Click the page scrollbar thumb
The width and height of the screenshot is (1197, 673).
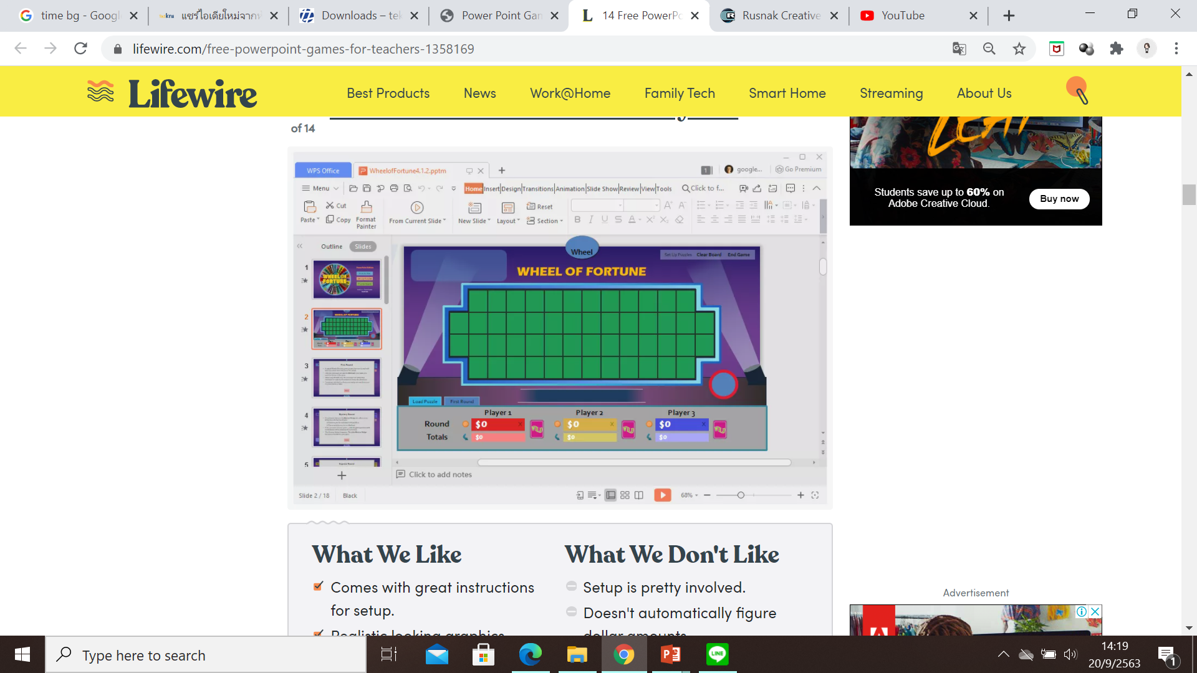click(x=1189, y=194)
